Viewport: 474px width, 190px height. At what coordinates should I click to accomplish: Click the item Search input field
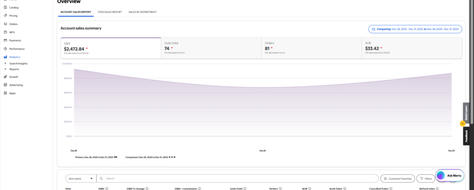pyautogui.click(x=237, y=178)
